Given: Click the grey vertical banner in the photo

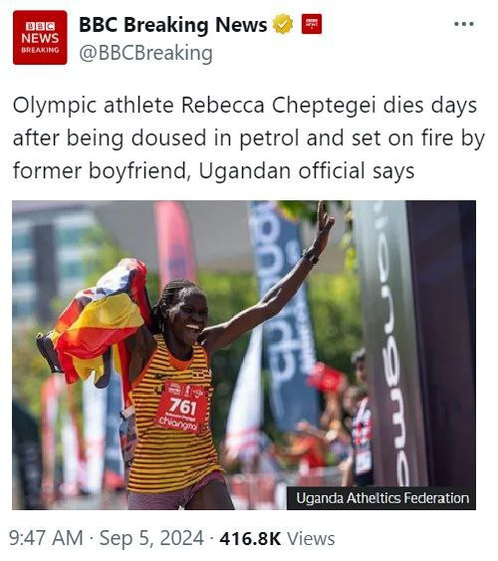Looking at the screenshot, I should pyautogui.click(x=389, y=344).
